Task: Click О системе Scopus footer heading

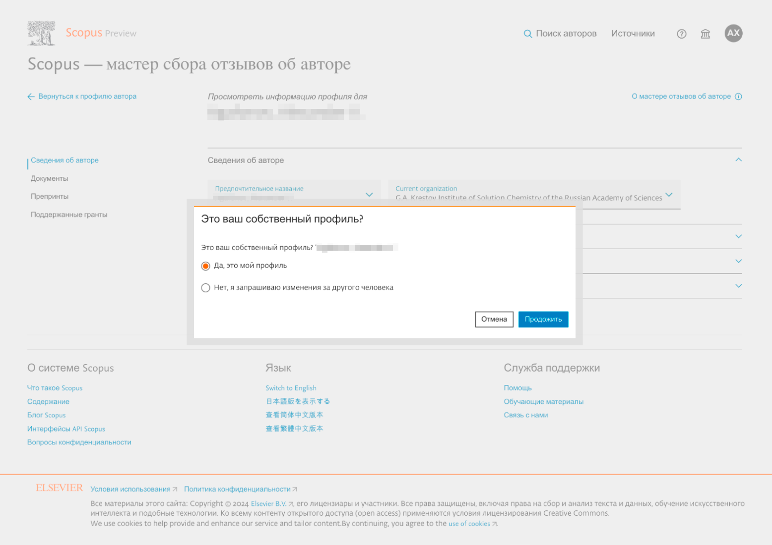Action: point(70,368)
